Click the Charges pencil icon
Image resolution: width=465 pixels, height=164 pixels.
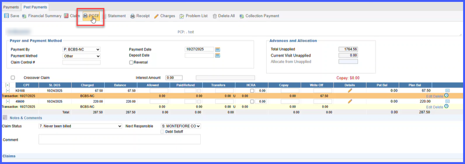[157, 16]
